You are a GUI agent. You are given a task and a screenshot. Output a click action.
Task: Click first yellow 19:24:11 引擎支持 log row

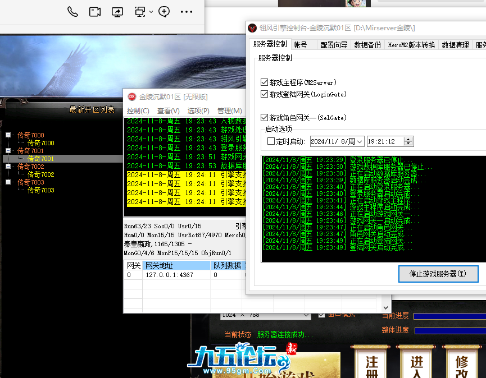coord(187,175)
